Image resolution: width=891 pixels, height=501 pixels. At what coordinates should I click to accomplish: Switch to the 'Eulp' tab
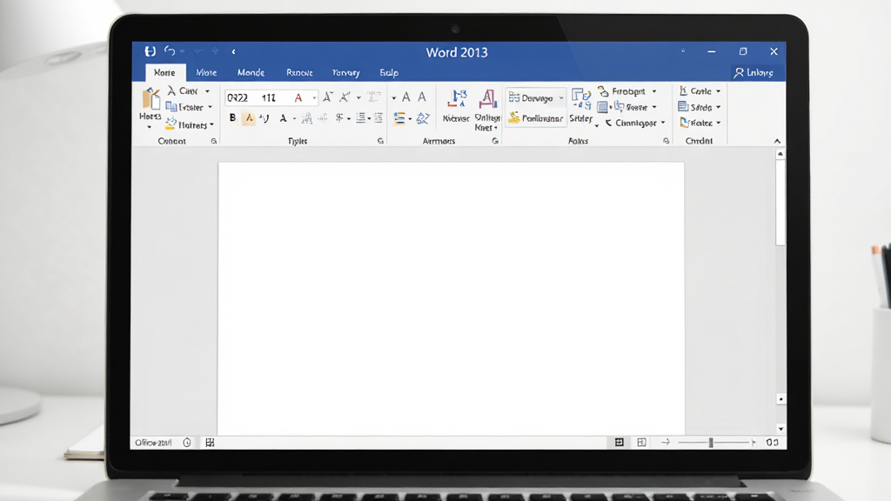pyautogui.click(x=389, y=73)
